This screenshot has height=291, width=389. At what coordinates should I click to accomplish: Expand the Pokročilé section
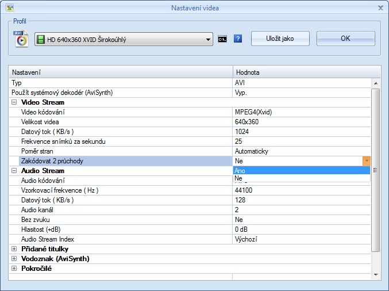point(14,269)
